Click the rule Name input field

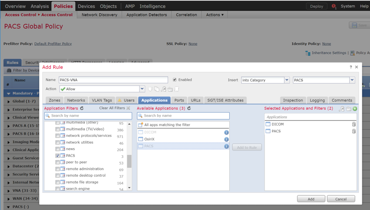[113, 80]
